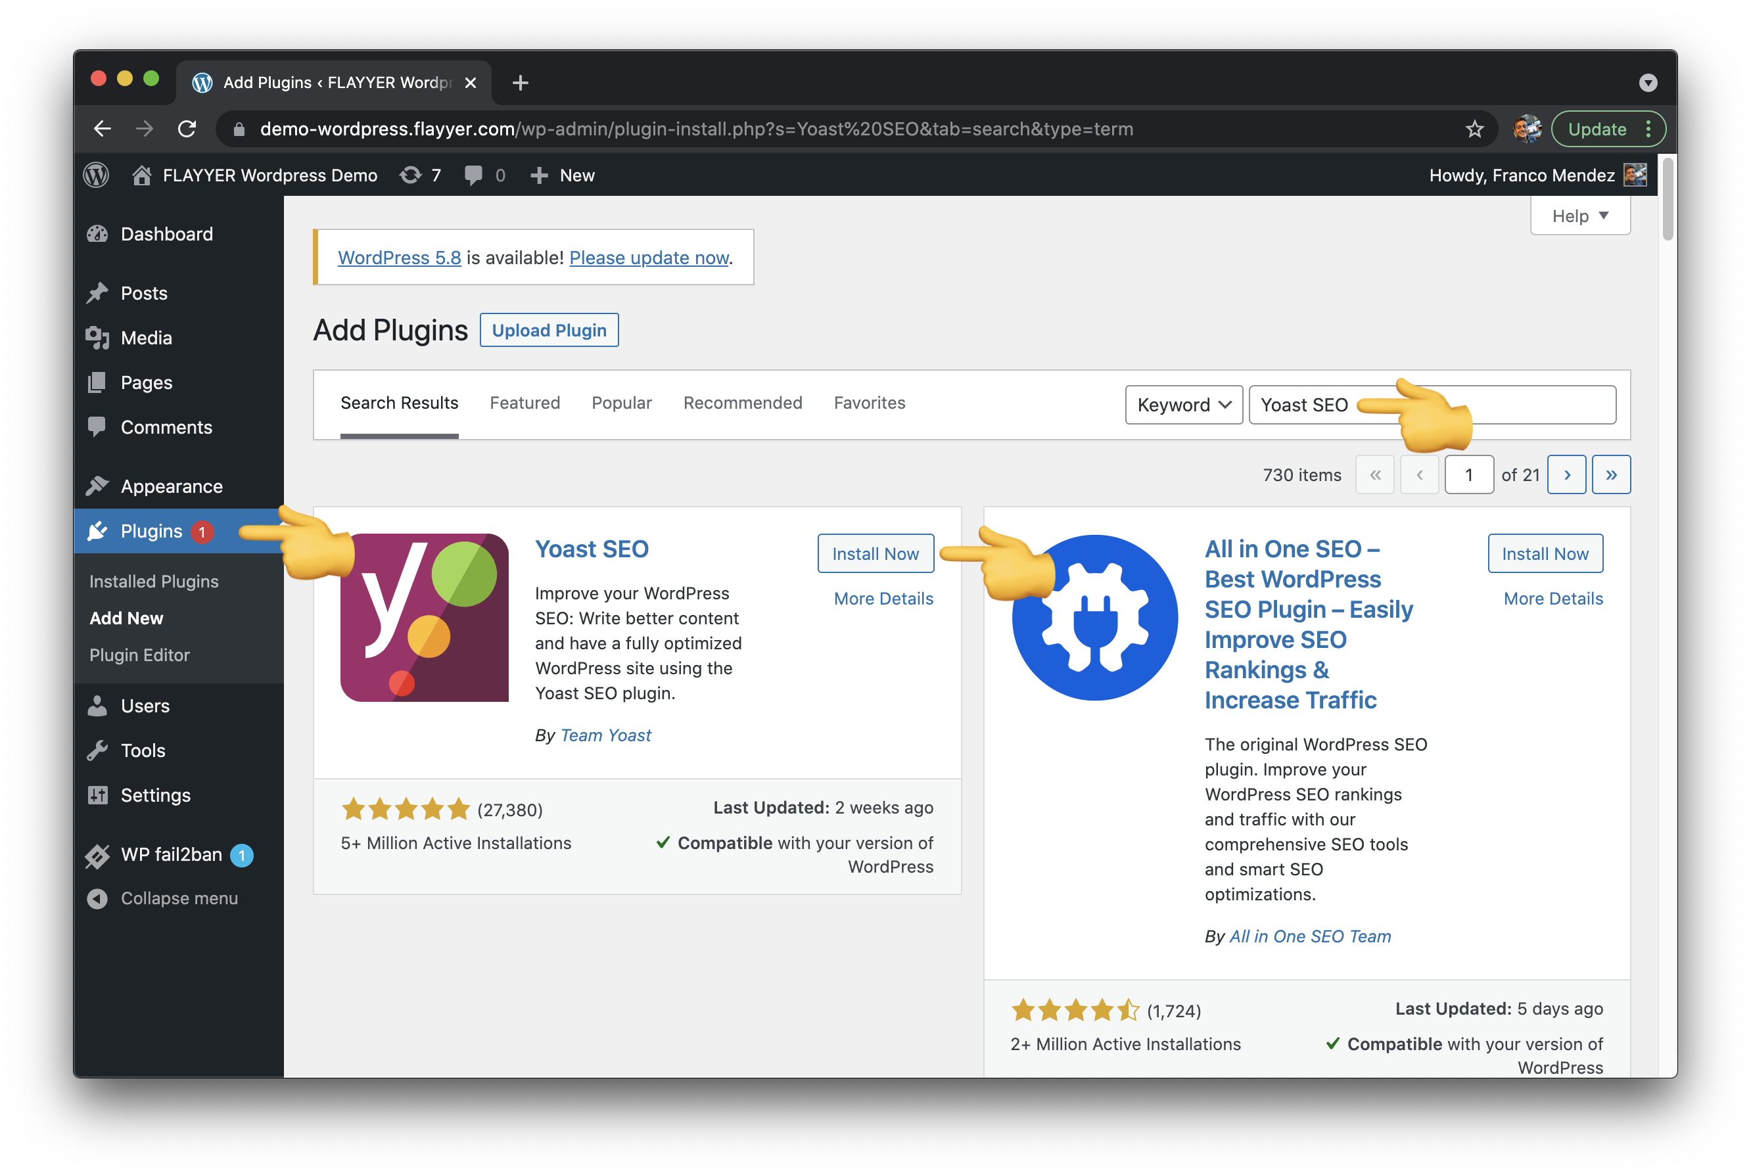The image size is (1751, 1175).
Task: Bookmark this page with the star icon
Action: 1474,129
